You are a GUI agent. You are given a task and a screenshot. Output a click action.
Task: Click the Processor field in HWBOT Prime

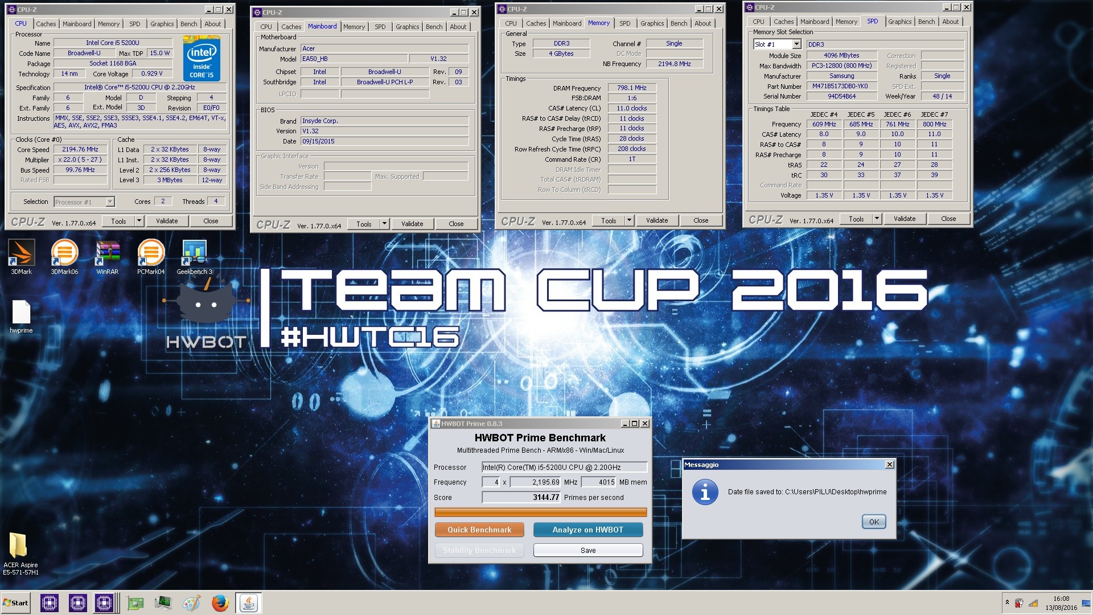564,467
